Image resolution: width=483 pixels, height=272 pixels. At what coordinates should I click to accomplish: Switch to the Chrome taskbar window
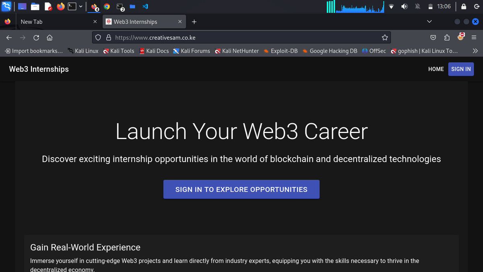pos(107,6)
